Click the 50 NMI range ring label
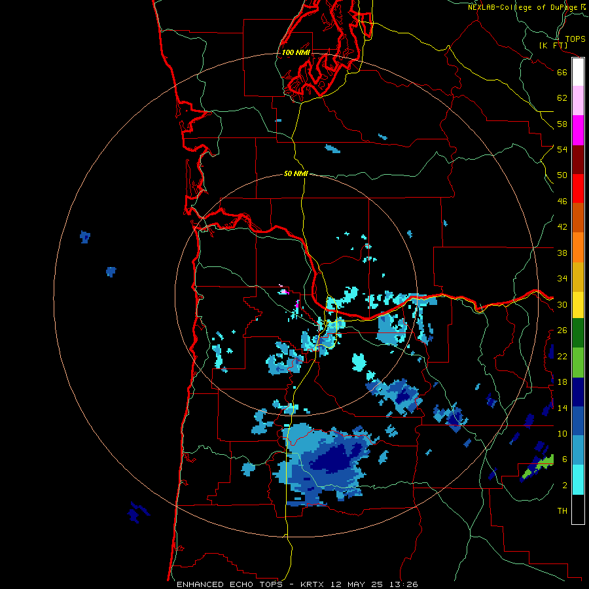589x589 pixels. point(296,173)
